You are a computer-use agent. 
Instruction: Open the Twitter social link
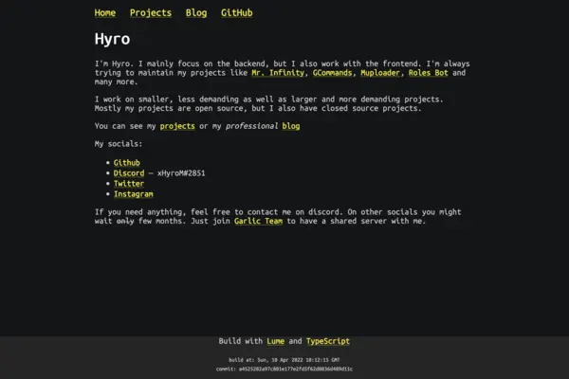point(129,184)
